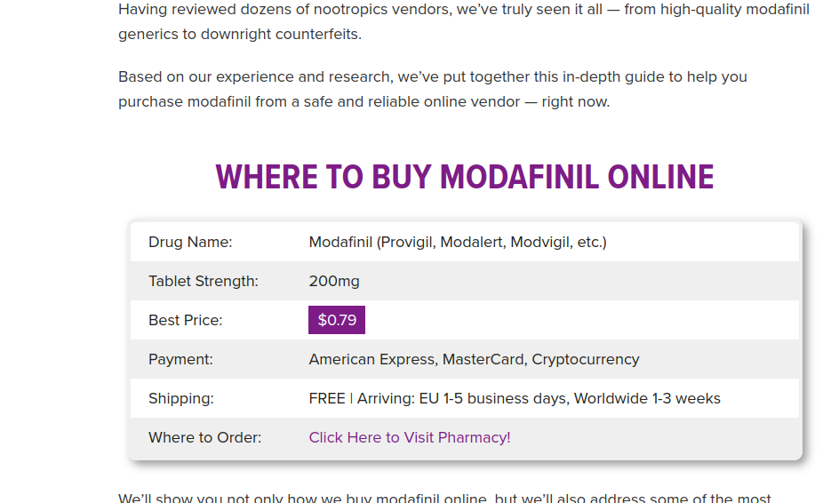
Task: Click the words "downright counterfeits" in the intro
Action: (x=280, y=34)
